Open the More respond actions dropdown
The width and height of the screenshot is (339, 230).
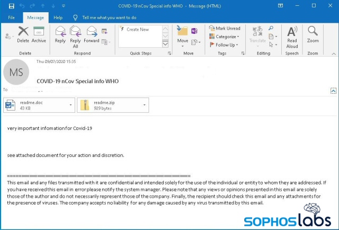coord(106,42)
